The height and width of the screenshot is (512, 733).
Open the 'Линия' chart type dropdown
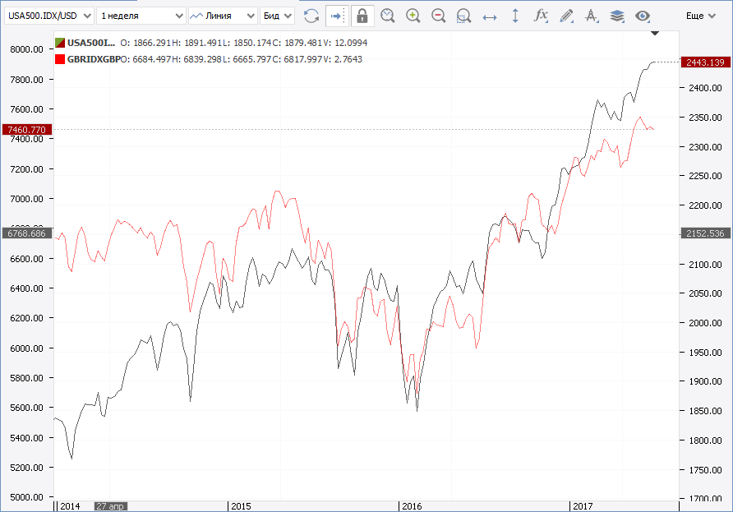pyautogui.click(x=222, y=16)
